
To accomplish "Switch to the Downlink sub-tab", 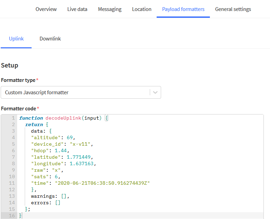I will [50, 39].
